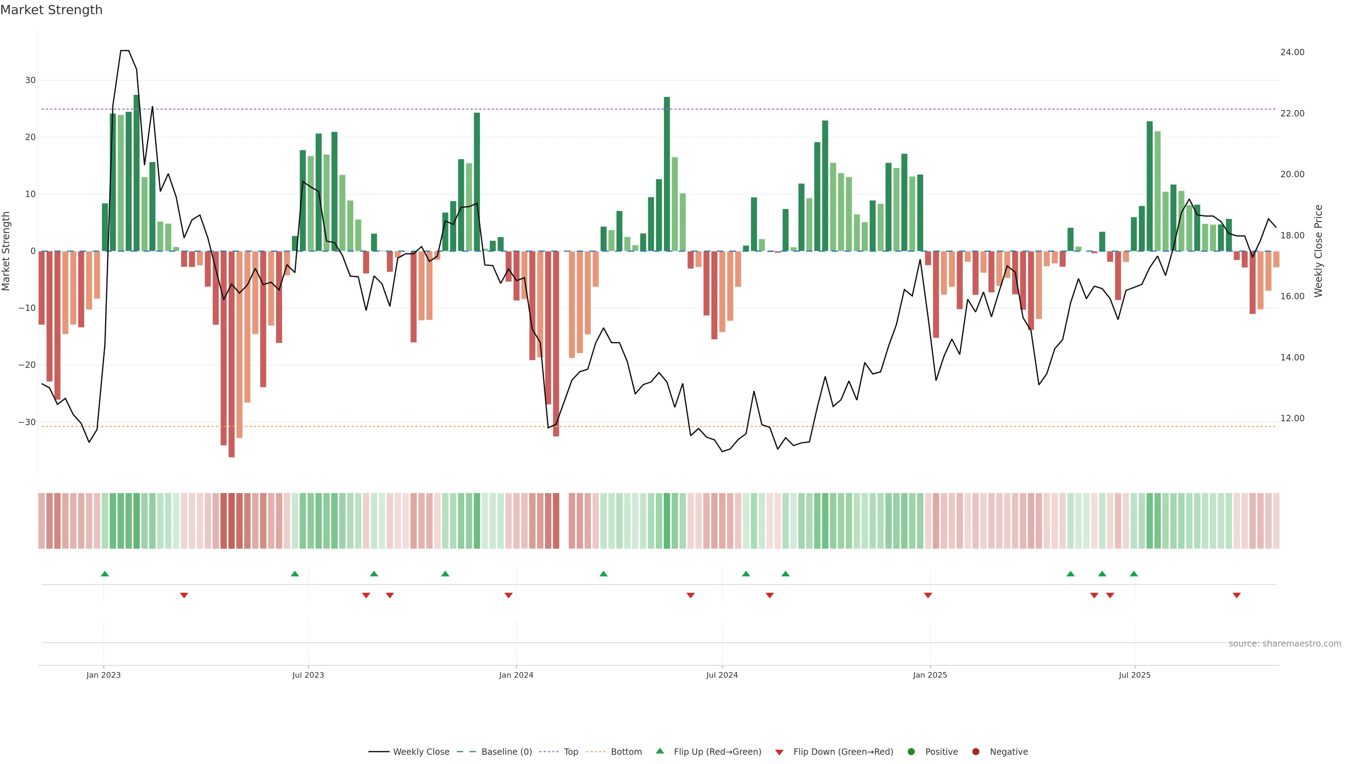Click the last red Flip Down triangle marker
Viewport: 1359px width, 764px height.
pyautogui.click(x=1236, y=595)
